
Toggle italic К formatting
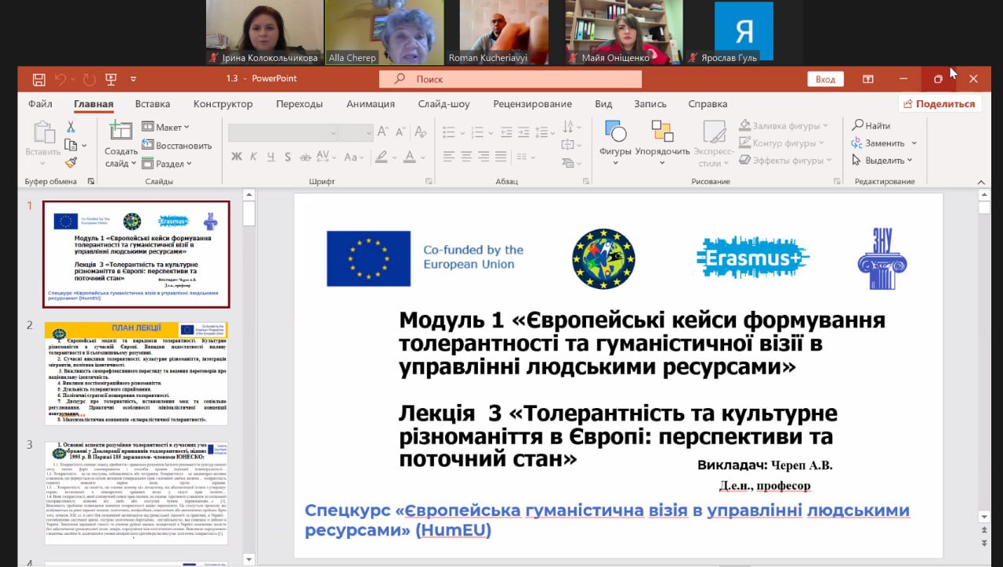253,157
